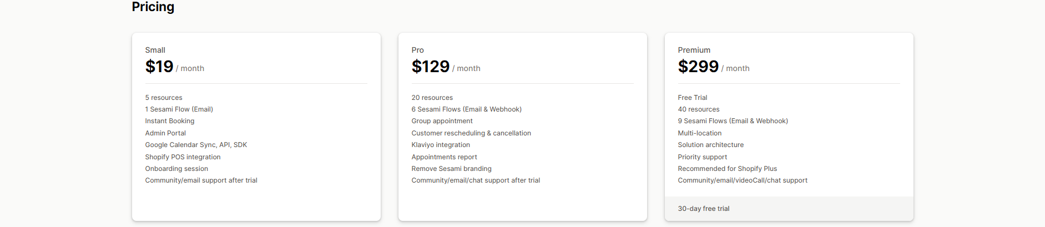Click "Google Calendar Sync, API, SDK" feature

196,145
